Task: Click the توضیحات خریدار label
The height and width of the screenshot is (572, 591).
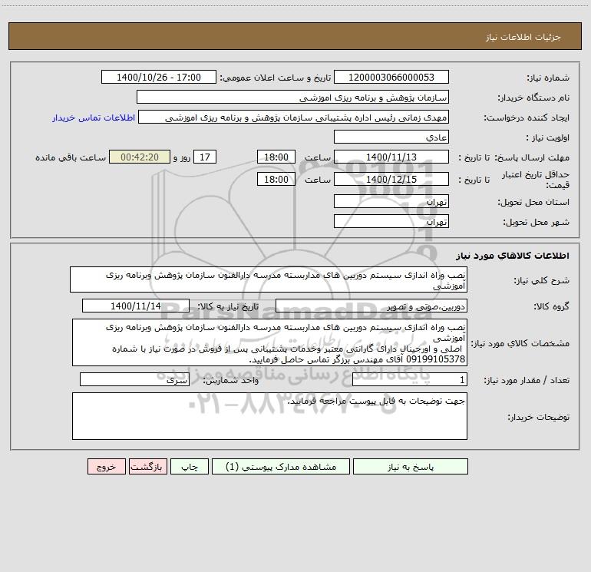Action: [538, 417]
